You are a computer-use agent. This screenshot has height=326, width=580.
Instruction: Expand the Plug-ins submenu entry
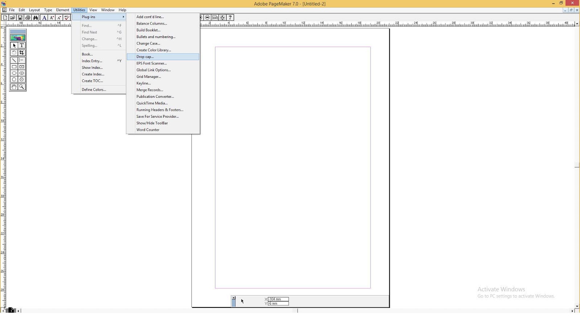pos(99,17)
